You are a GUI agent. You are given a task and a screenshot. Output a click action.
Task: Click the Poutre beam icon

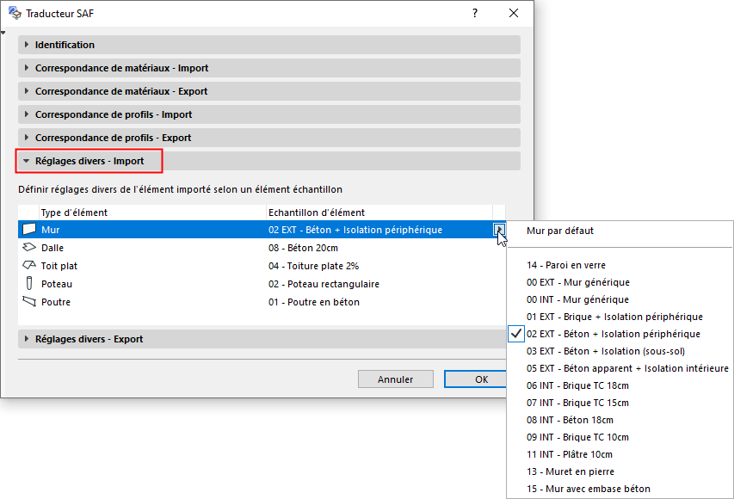point(29,301)
